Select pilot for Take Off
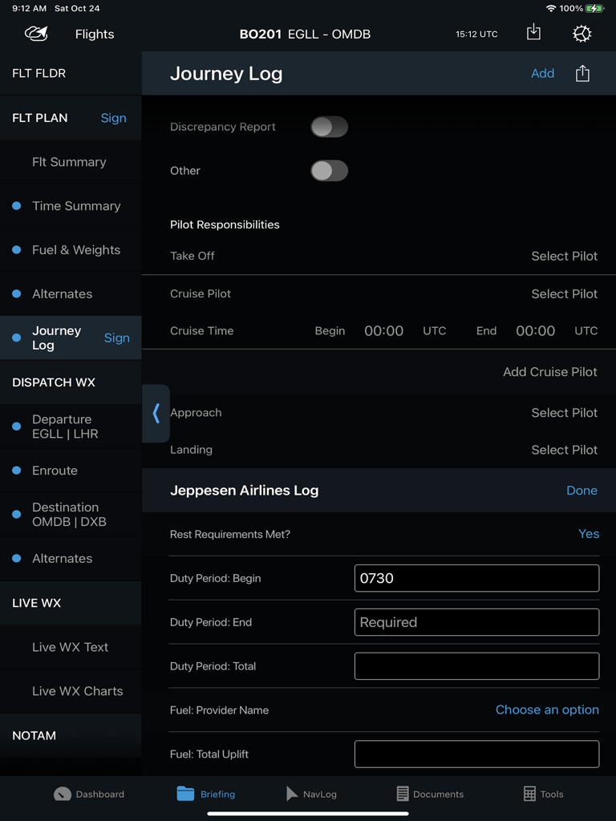 coord(565,256)
